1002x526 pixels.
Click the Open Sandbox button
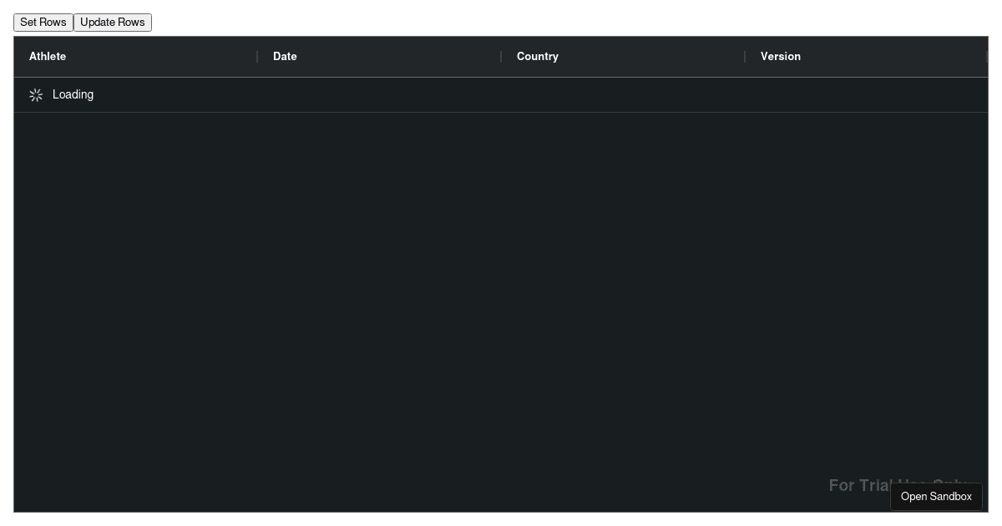936,496
